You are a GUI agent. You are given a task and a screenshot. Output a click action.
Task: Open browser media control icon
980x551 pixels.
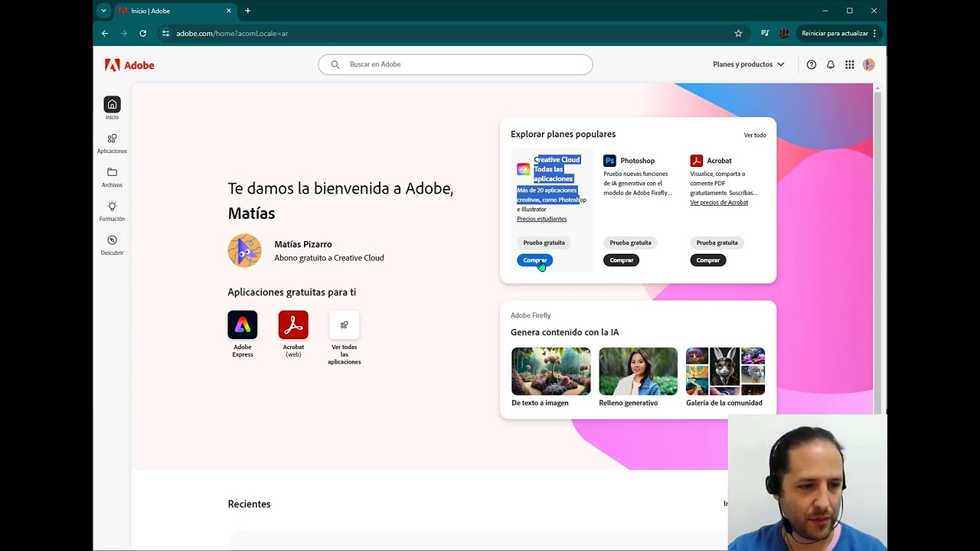765,34
